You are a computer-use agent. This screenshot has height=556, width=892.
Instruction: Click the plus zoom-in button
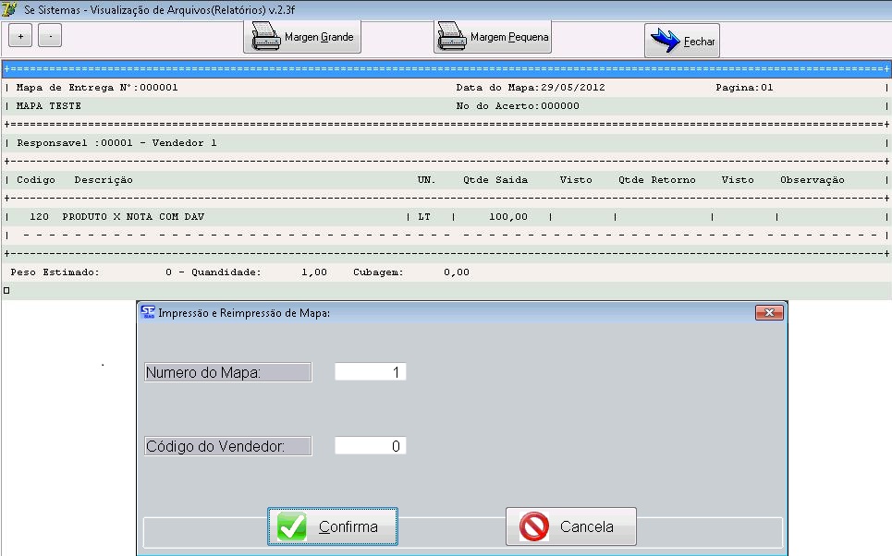tap(20, 36)
